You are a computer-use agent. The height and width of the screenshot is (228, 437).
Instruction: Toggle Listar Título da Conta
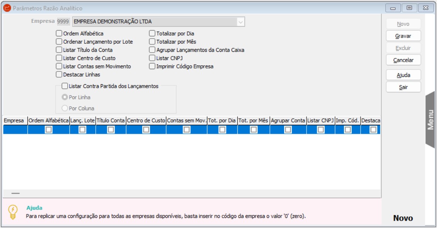[x=59, y=50]
